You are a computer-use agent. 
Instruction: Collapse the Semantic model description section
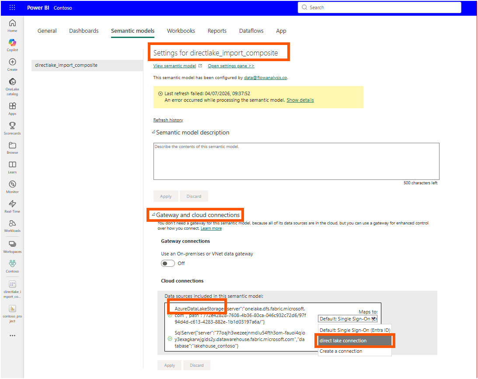tap(154, 132)
